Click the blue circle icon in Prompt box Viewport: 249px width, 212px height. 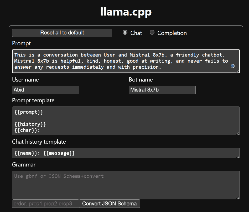(x=232, y=66)
